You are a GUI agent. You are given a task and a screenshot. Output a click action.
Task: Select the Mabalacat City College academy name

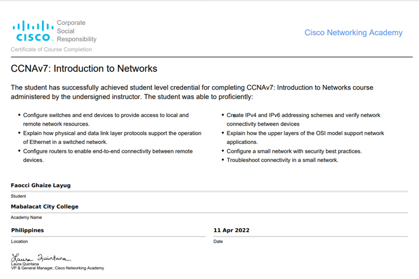click(x=45, y=207)
